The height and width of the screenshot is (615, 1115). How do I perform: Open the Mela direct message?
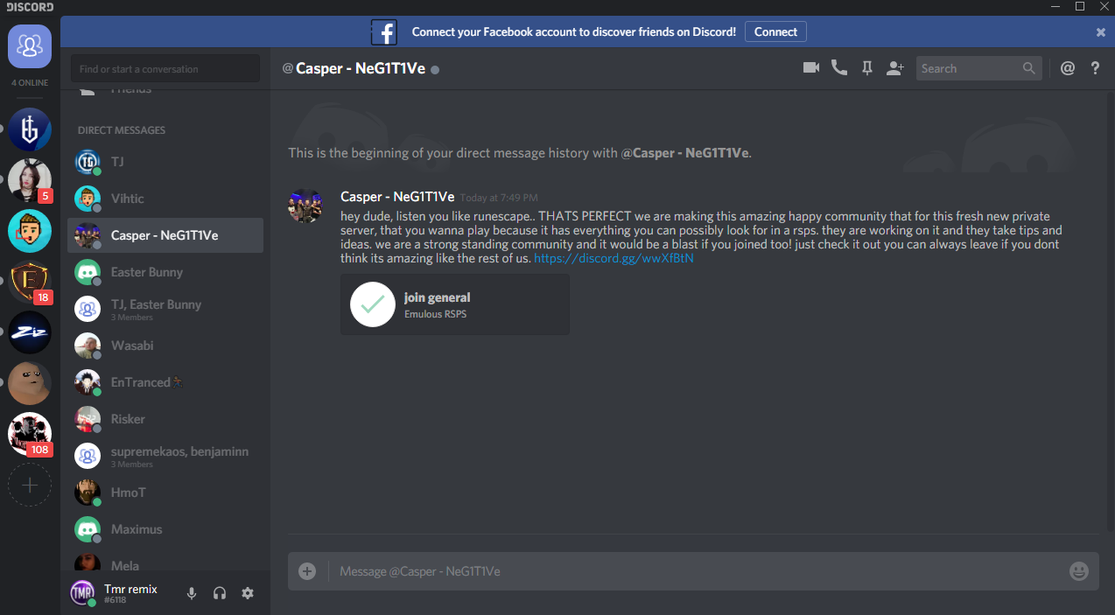tap(165, 562)
